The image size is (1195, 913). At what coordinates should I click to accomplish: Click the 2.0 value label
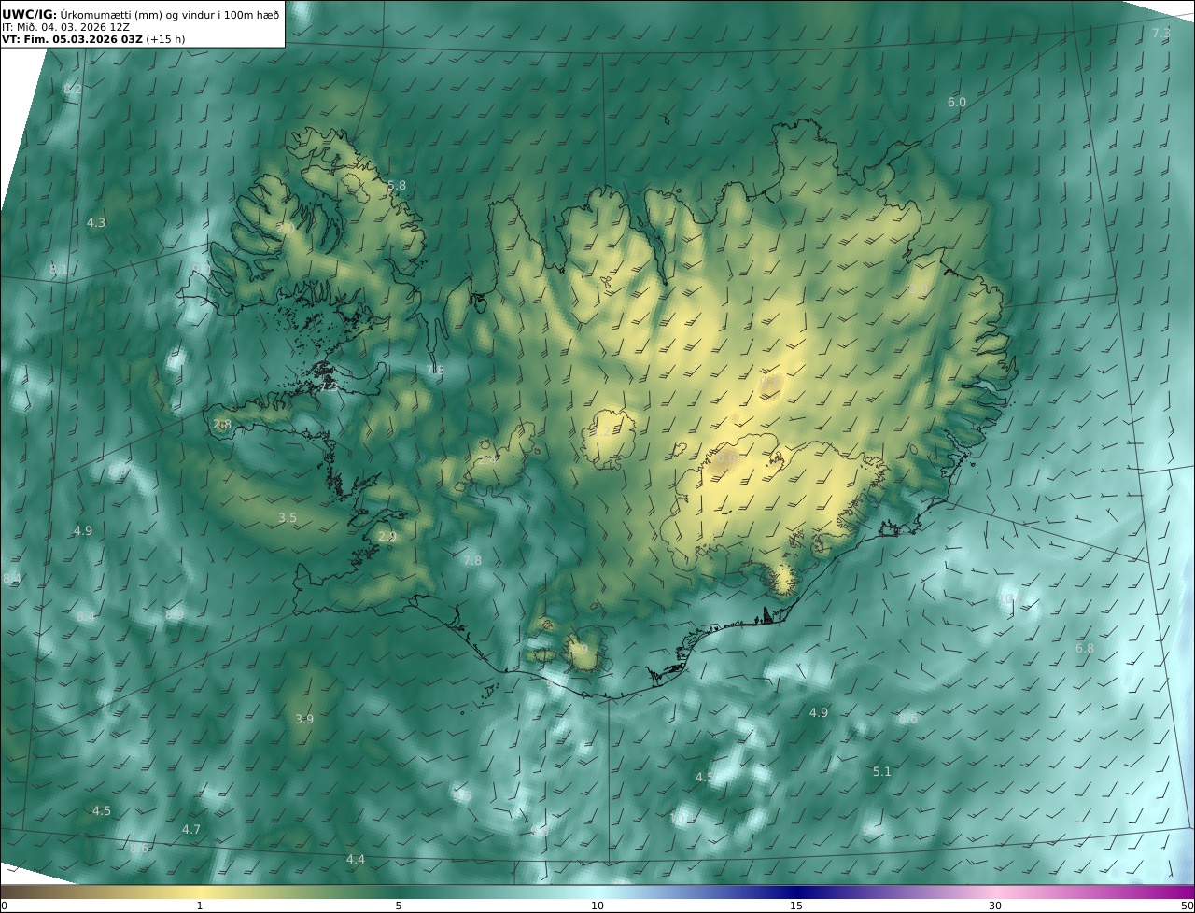(x=286, y=228)
